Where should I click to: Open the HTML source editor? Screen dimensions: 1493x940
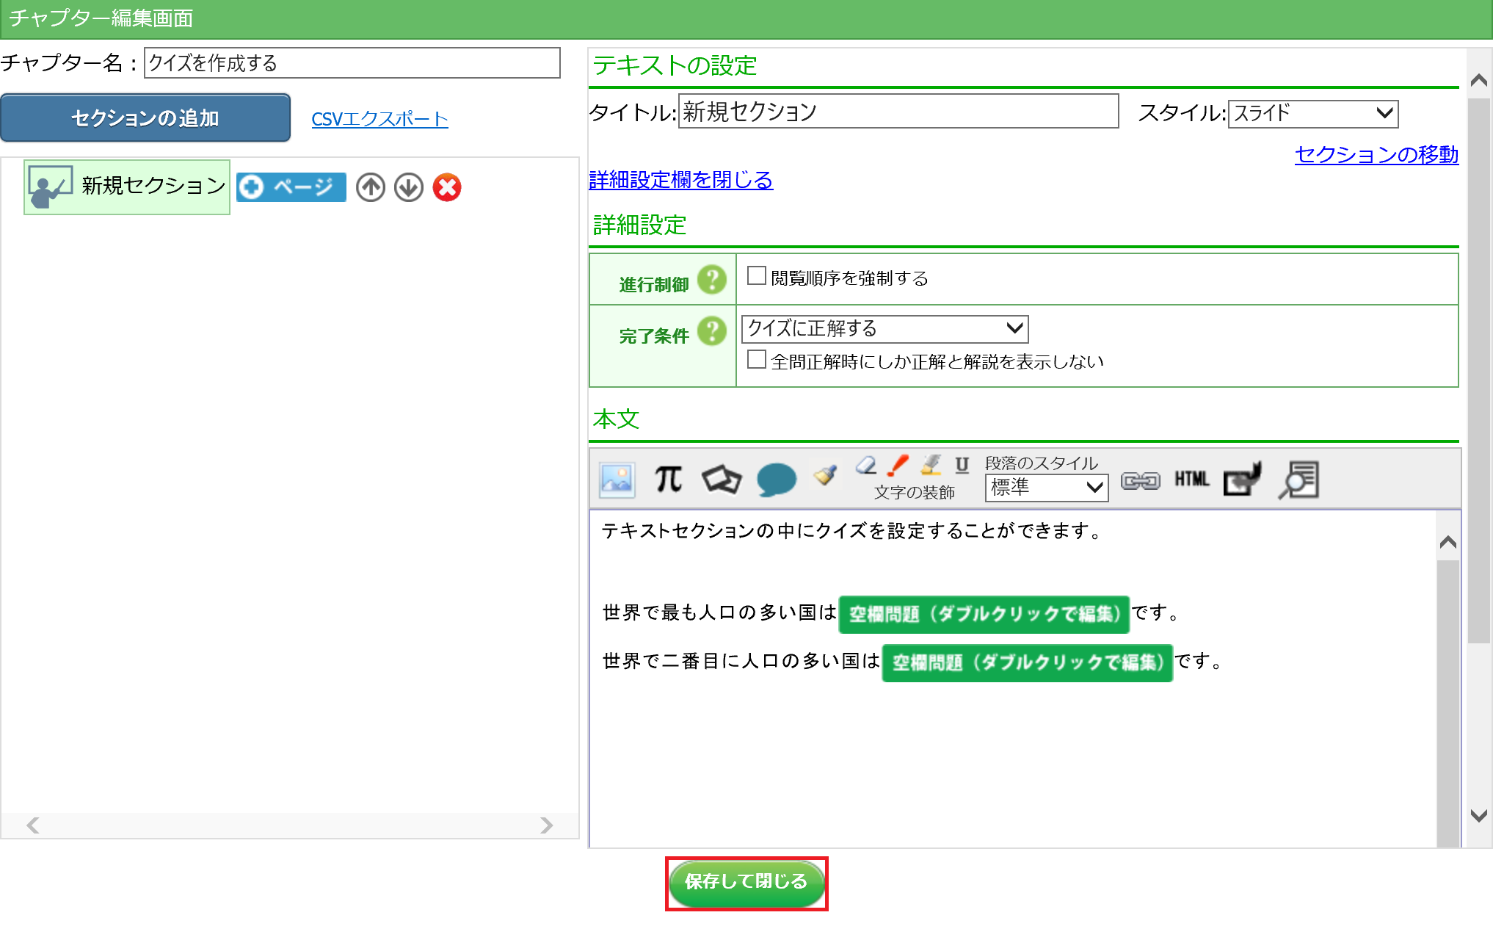[x=1191, y=480]
